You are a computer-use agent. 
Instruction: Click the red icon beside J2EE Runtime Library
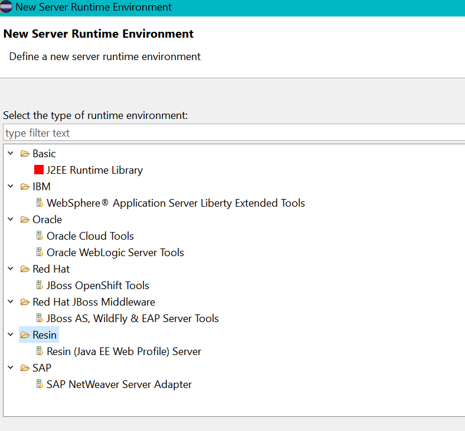[x=39, y=170]
